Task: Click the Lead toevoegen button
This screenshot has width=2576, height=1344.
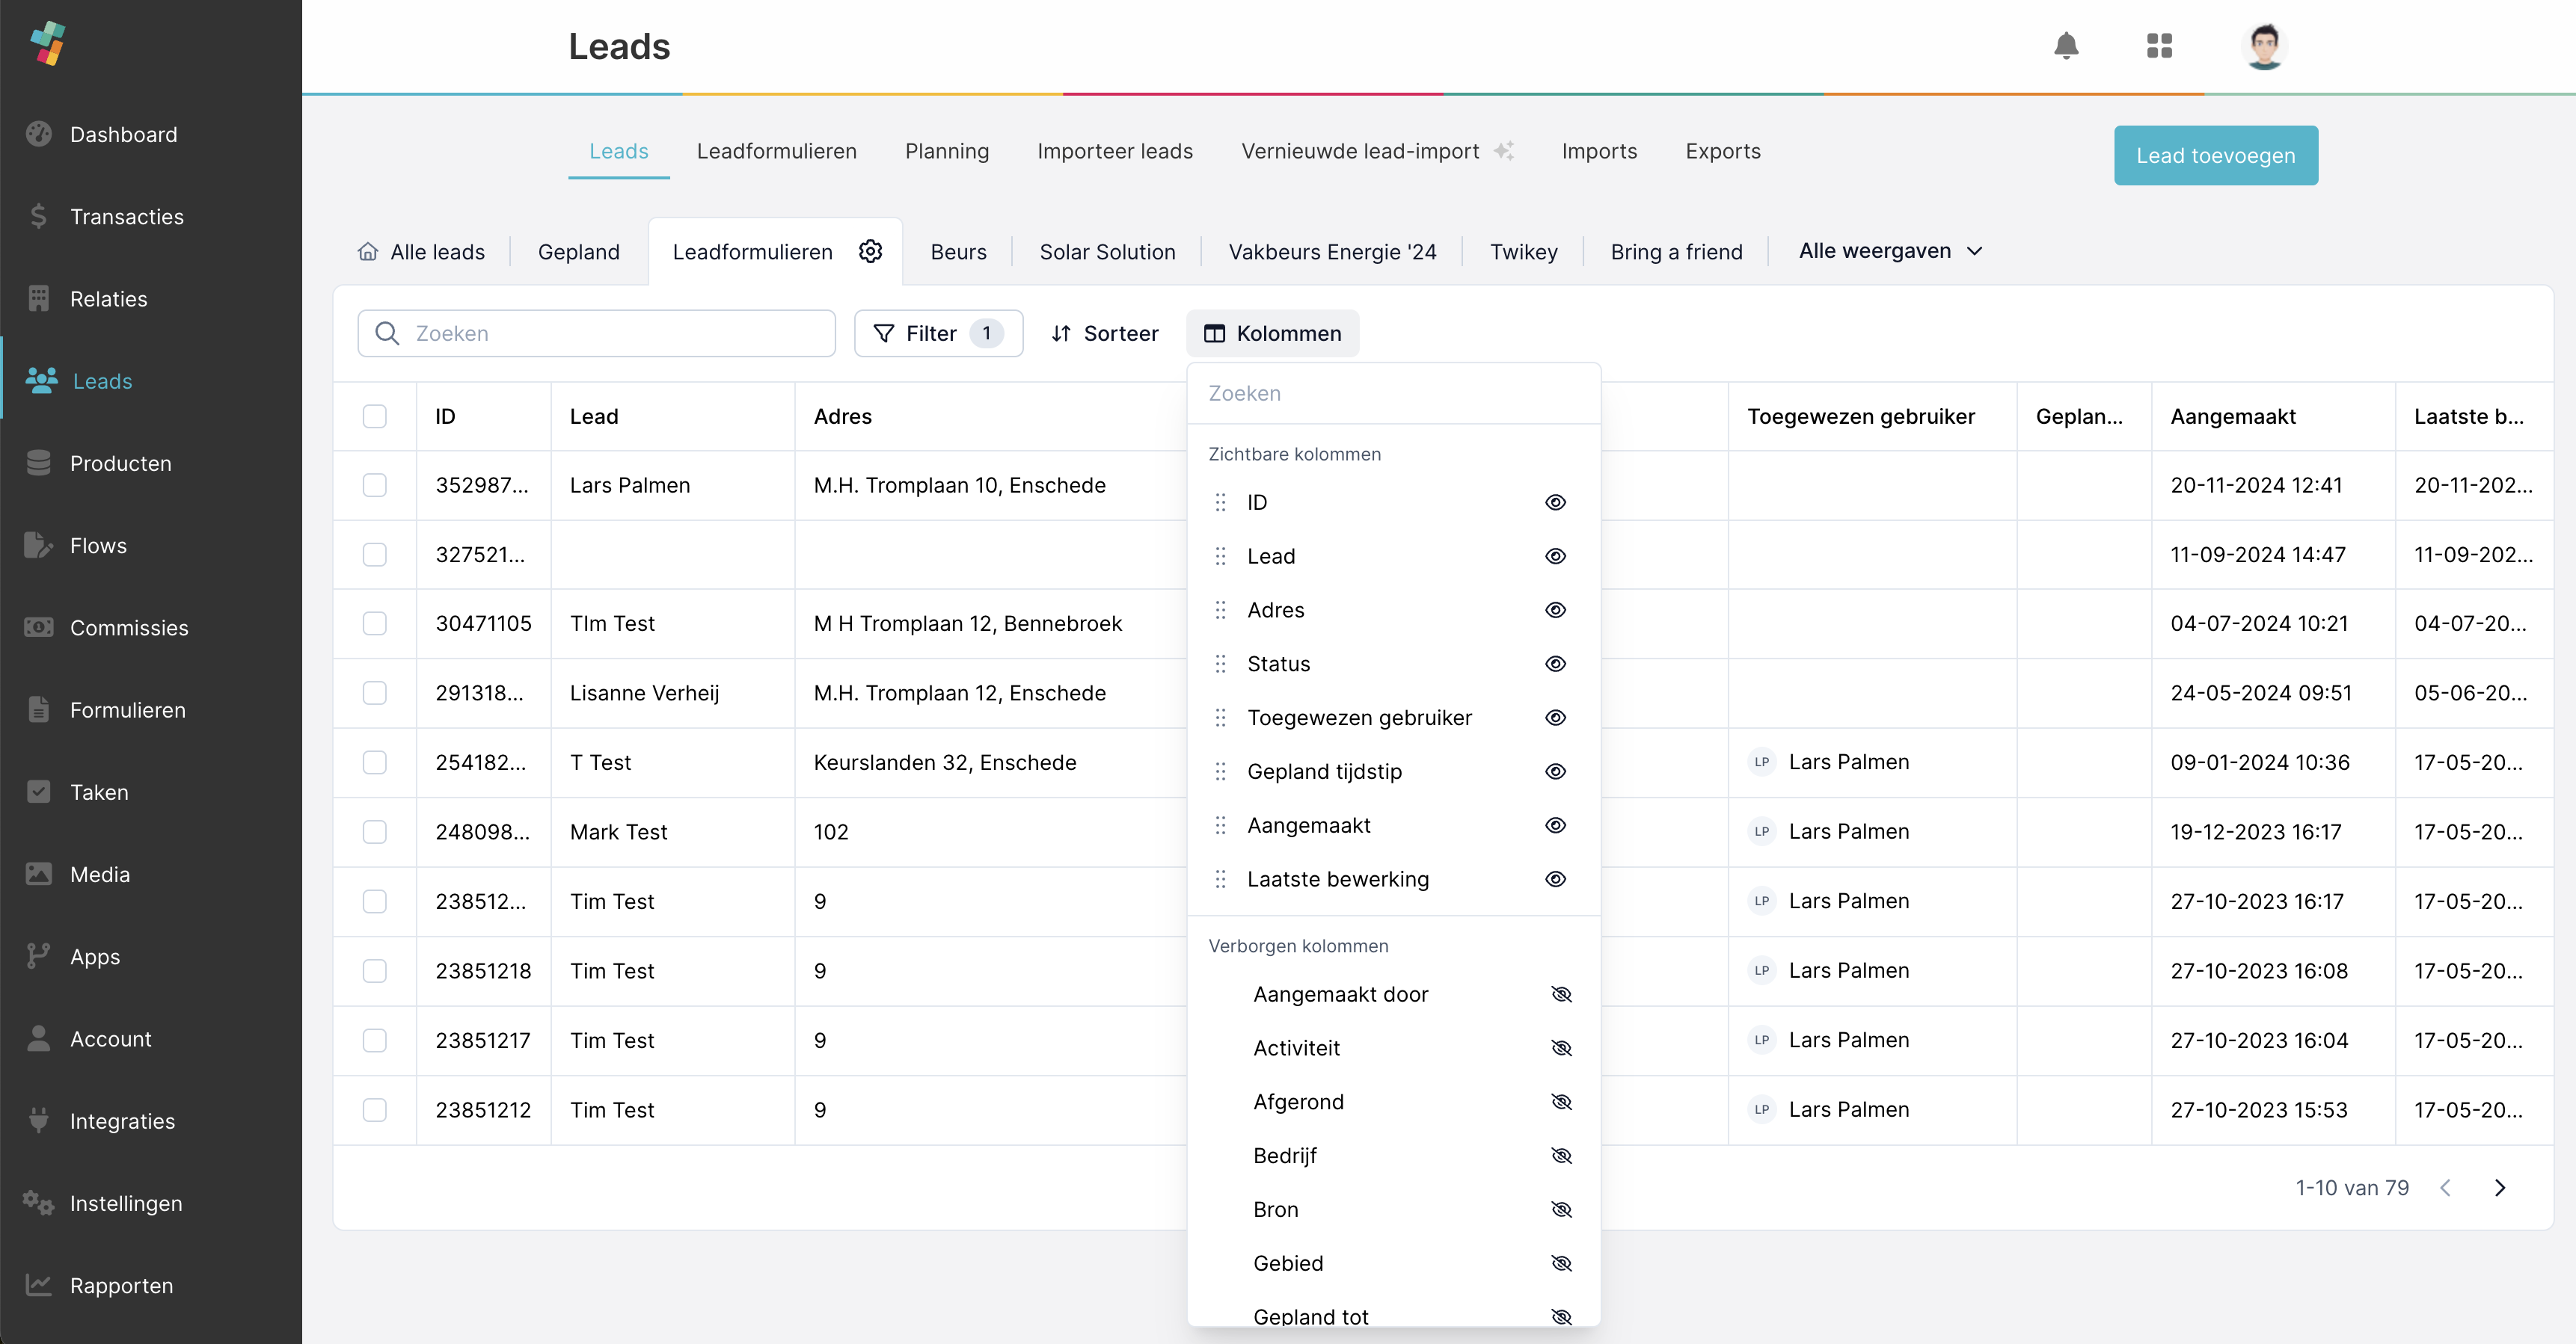Action: (2215, 155)
